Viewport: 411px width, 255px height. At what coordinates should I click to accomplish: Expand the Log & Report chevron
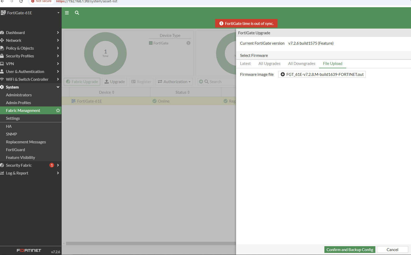(58, 173)
